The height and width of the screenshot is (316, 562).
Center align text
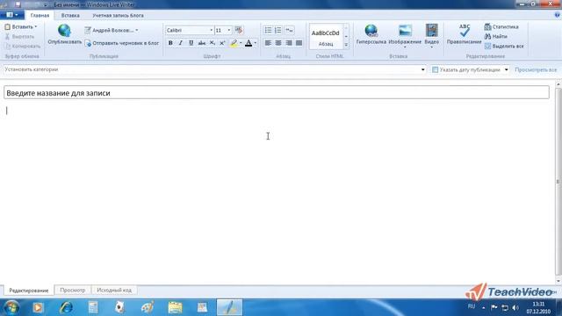(278, 43)
